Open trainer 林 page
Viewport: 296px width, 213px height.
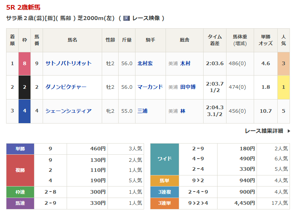183,111
